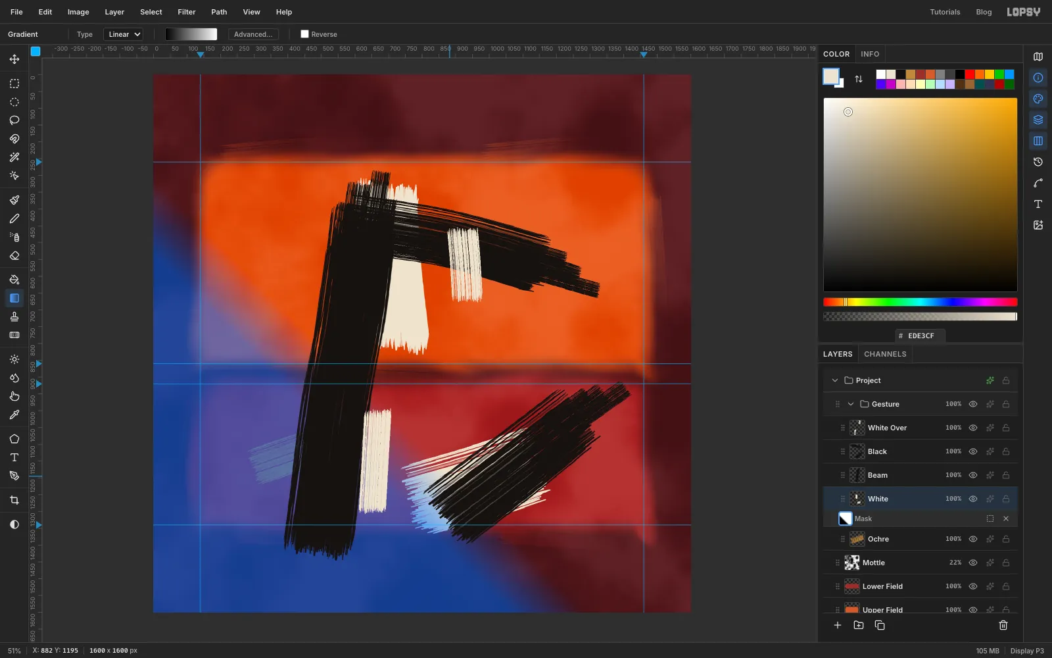
Task: Click the hue slider bar
Action: pyautogui.click(x=920, y=302)
